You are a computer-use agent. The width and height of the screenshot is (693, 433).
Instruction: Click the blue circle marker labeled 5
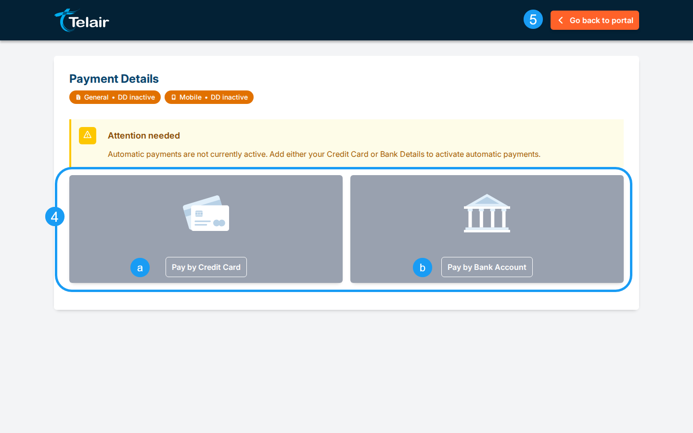(533, 20)
